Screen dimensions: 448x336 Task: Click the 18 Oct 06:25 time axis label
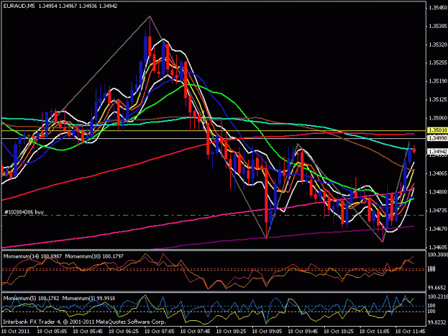(x=124, y=332)
